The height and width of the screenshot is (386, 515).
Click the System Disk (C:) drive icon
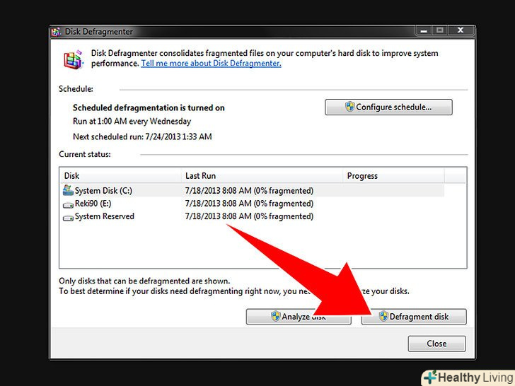[68, 190]
